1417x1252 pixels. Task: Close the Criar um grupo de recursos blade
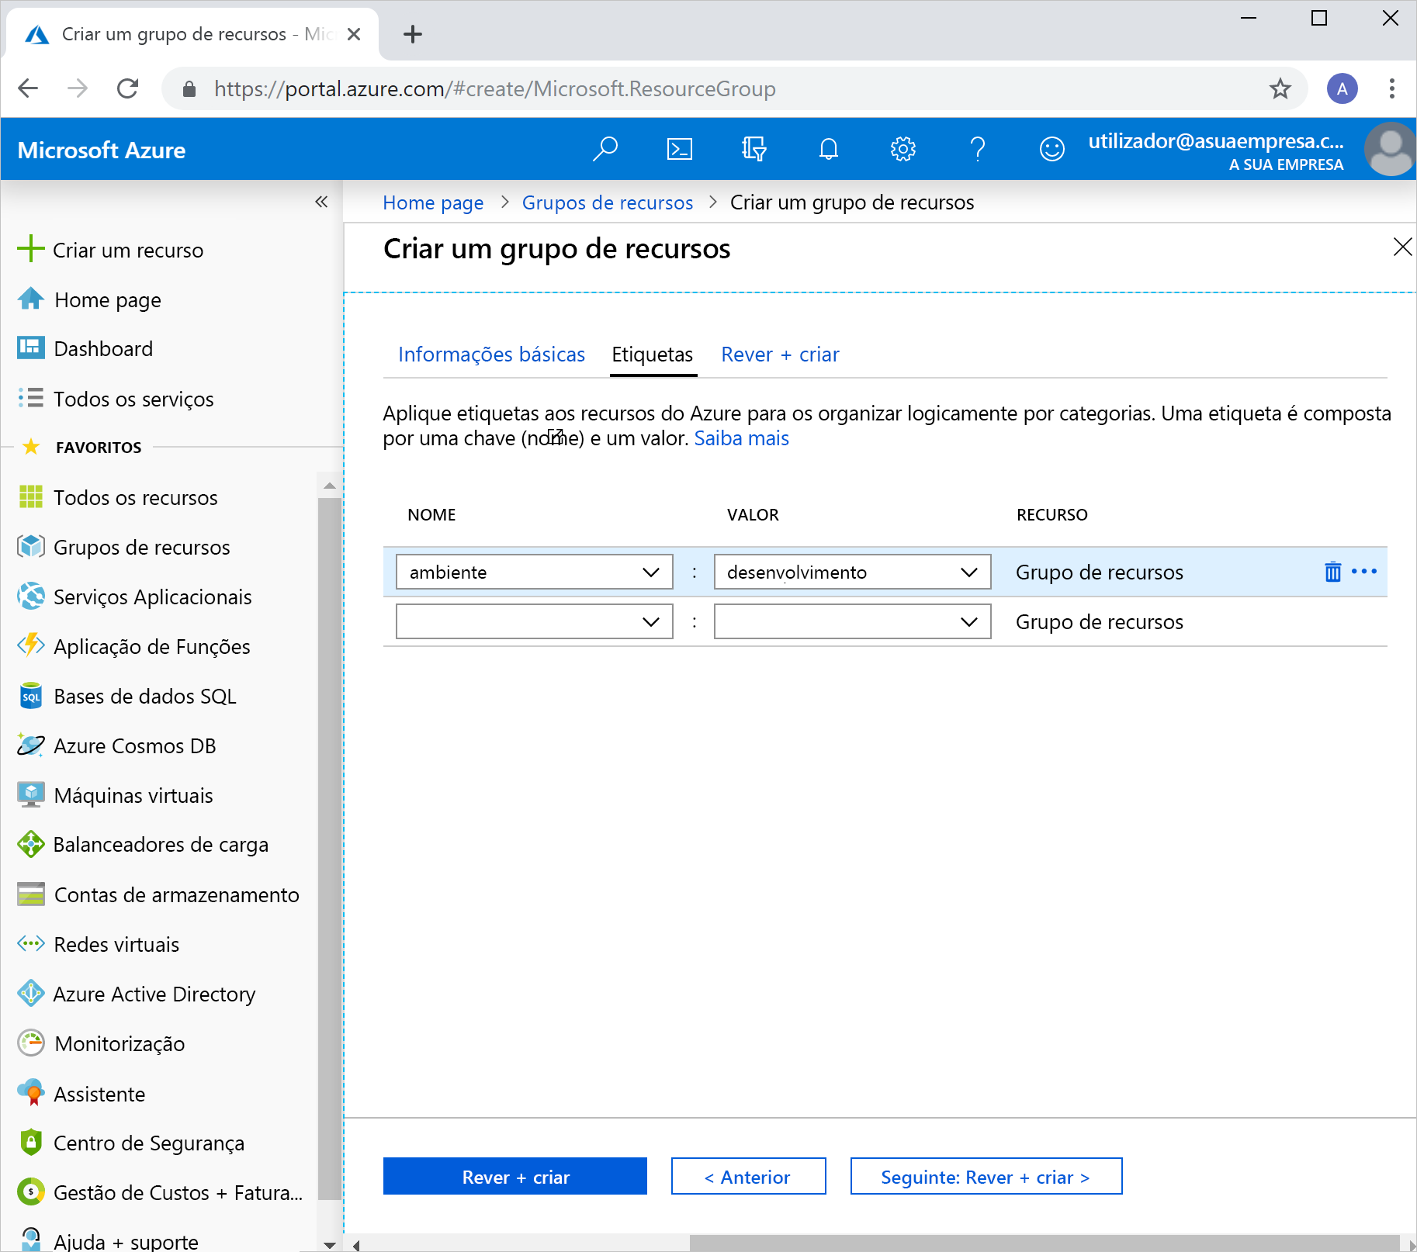1402,247
